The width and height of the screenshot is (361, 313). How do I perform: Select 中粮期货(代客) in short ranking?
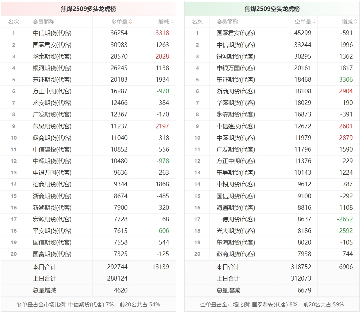236,184
